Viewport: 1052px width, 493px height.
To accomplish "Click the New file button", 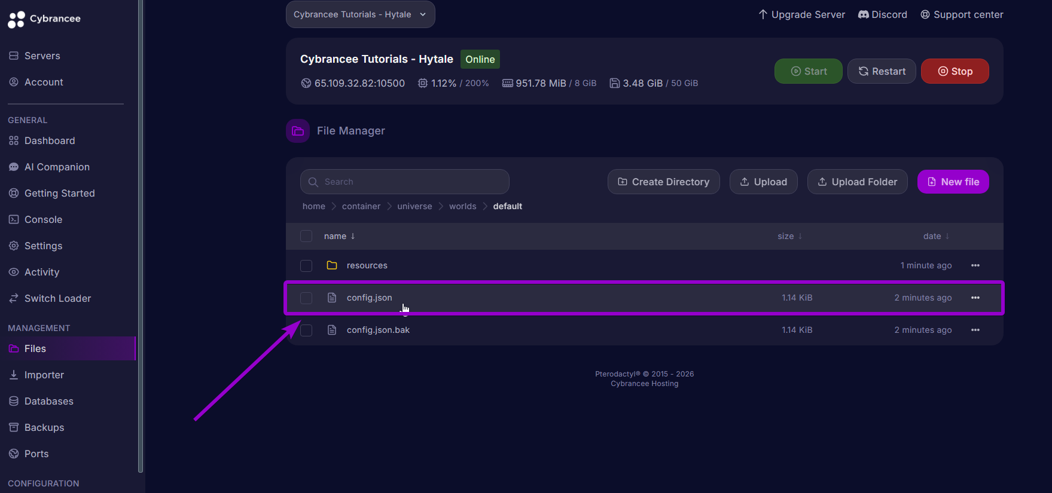I will (x=953, y=182).
